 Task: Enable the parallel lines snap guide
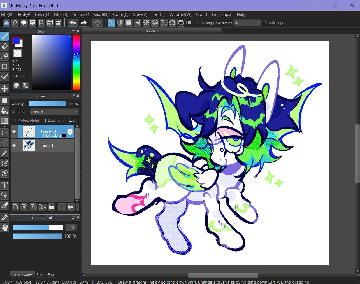120,23
